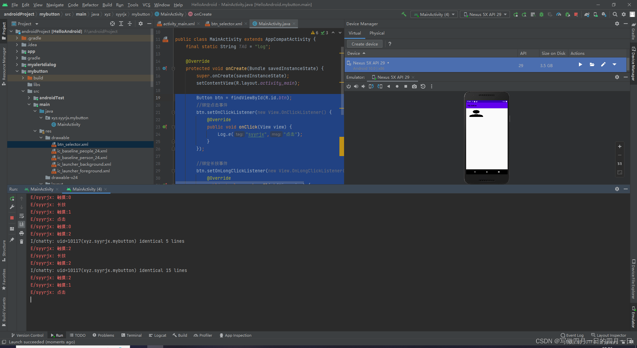Take an emulator screenshot with the camera icon
This screenshot has height=348, width=637.
pos(414,86)
